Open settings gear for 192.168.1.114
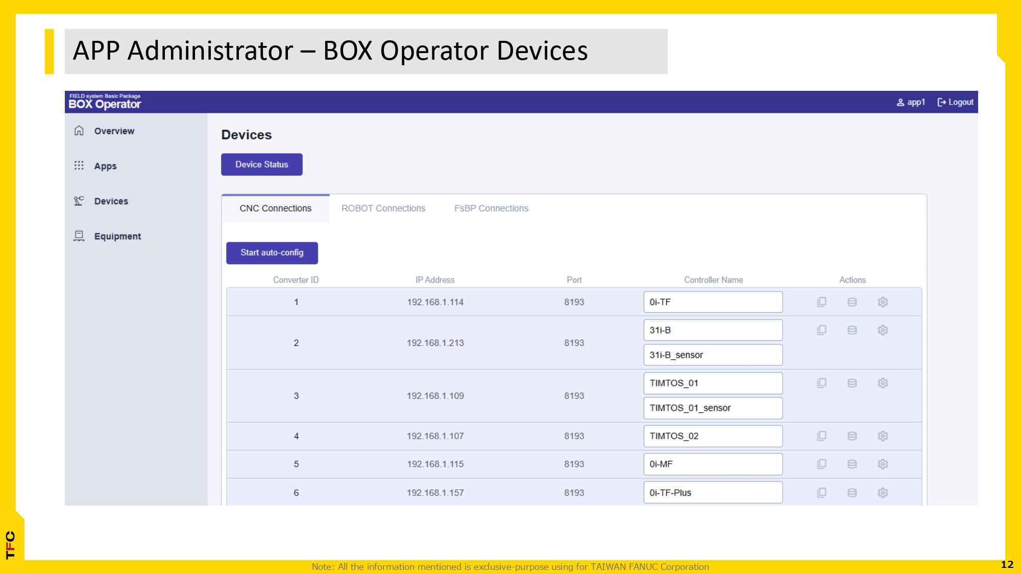Viewport: 1021px width, 574px height. (x=883, y=302)
